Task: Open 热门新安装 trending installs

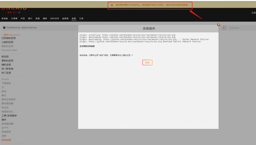Action: (x=7, y=69)
